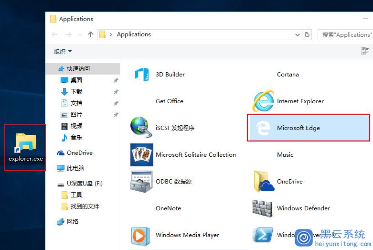Open the iSCSI 发起程序 globe icon
Screen dimensions: 373x250
click(141, 127)
